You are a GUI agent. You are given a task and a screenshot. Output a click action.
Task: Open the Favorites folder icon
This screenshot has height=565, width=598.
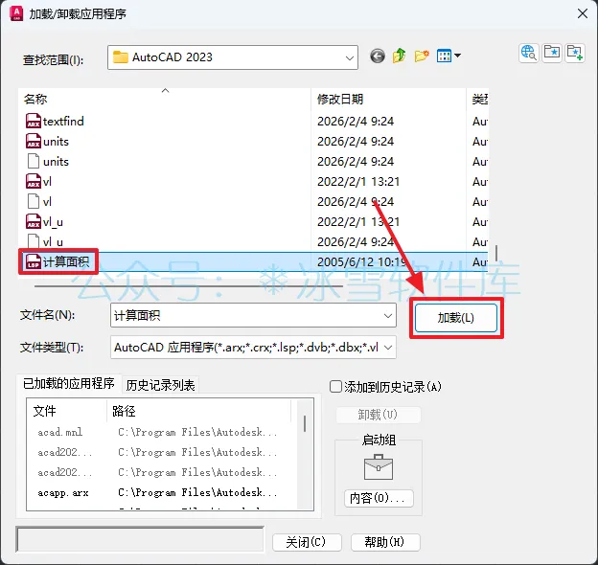pyautogui.click(x=551, y=53)
